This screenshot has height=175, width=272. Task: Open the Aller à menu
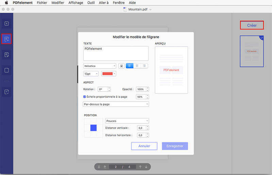pyautogui.click(x=104, y=3)
